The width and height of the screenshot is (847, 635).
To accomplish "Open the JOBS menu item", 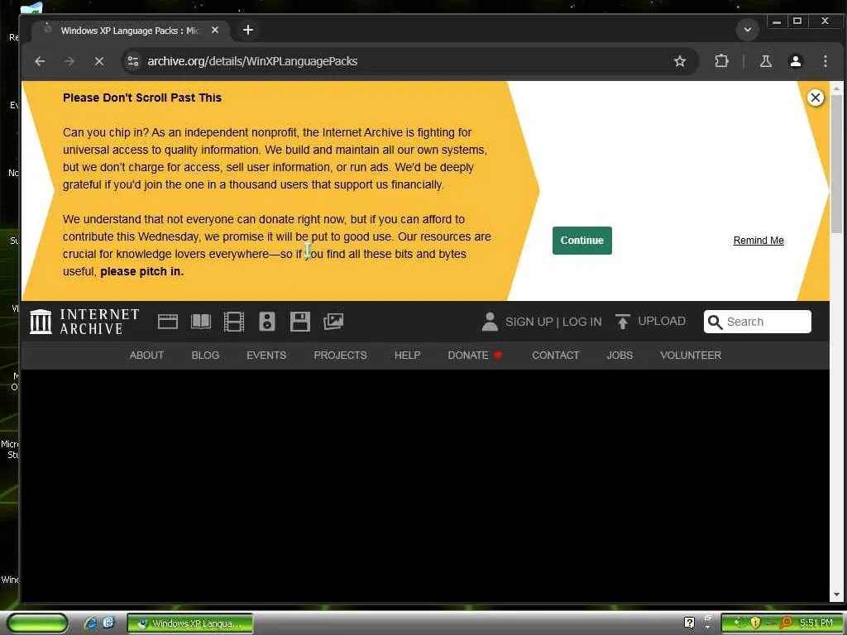I will (x=620, y=356).
